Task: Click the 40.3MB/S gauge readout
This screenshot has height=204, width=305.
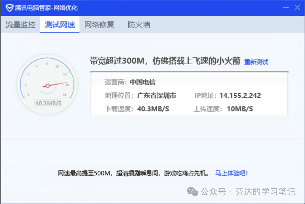Action: click(x=48, y=103)
